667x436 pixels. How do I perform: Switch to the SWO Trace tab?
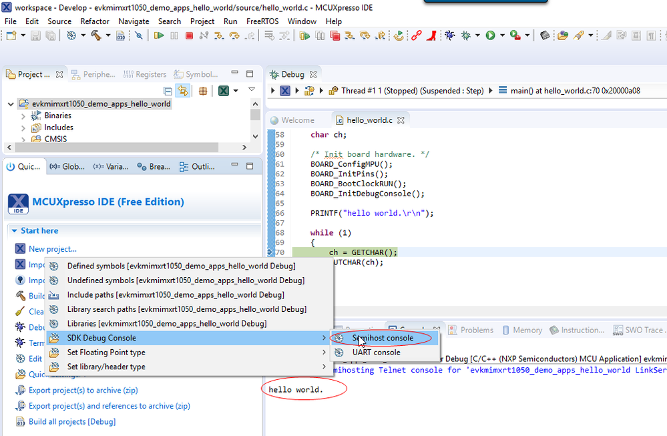(638, 330)
